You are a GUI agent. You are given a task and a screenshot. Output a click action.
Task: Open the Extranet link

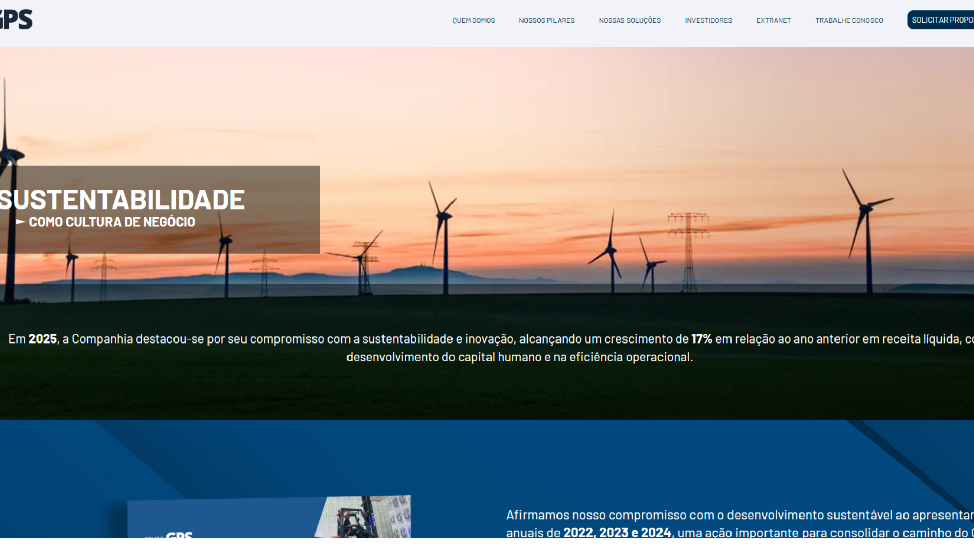pos(774,21)
